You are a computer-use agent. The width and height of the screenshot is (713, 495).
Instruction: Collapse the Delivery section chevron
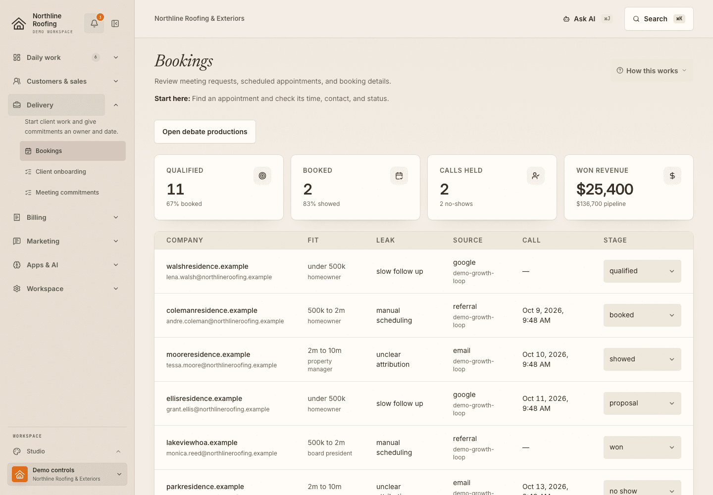pos(116,105)
